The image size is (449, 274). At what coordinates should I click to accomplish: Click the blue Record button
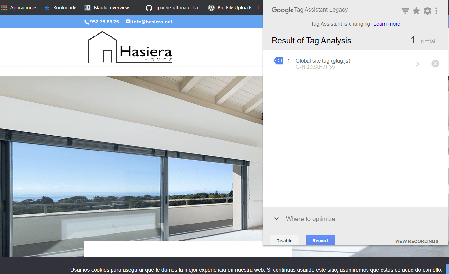point(320,240)
